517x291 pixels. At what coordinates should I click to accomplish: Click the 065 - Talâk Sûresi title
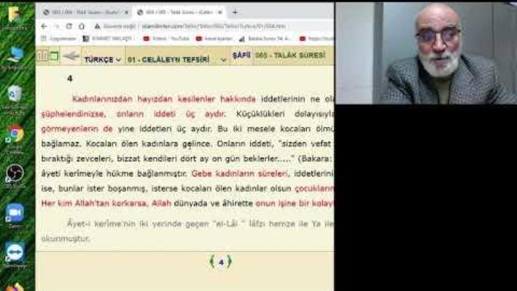click(x=290, y=55)
